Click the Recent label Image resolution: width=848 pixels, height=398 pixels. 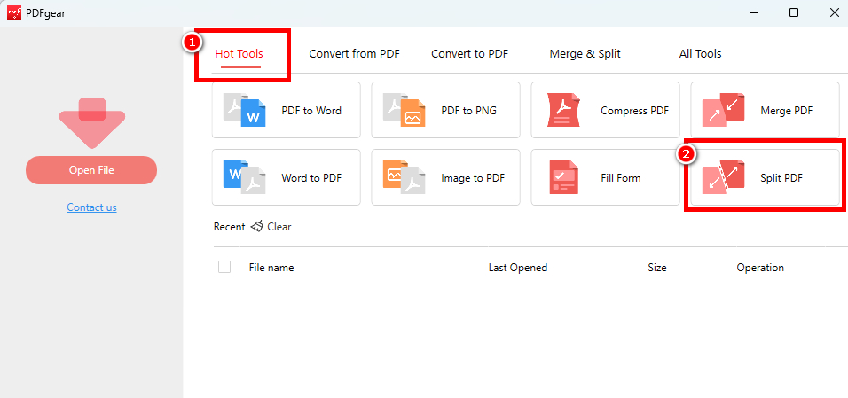pos(230,227)
